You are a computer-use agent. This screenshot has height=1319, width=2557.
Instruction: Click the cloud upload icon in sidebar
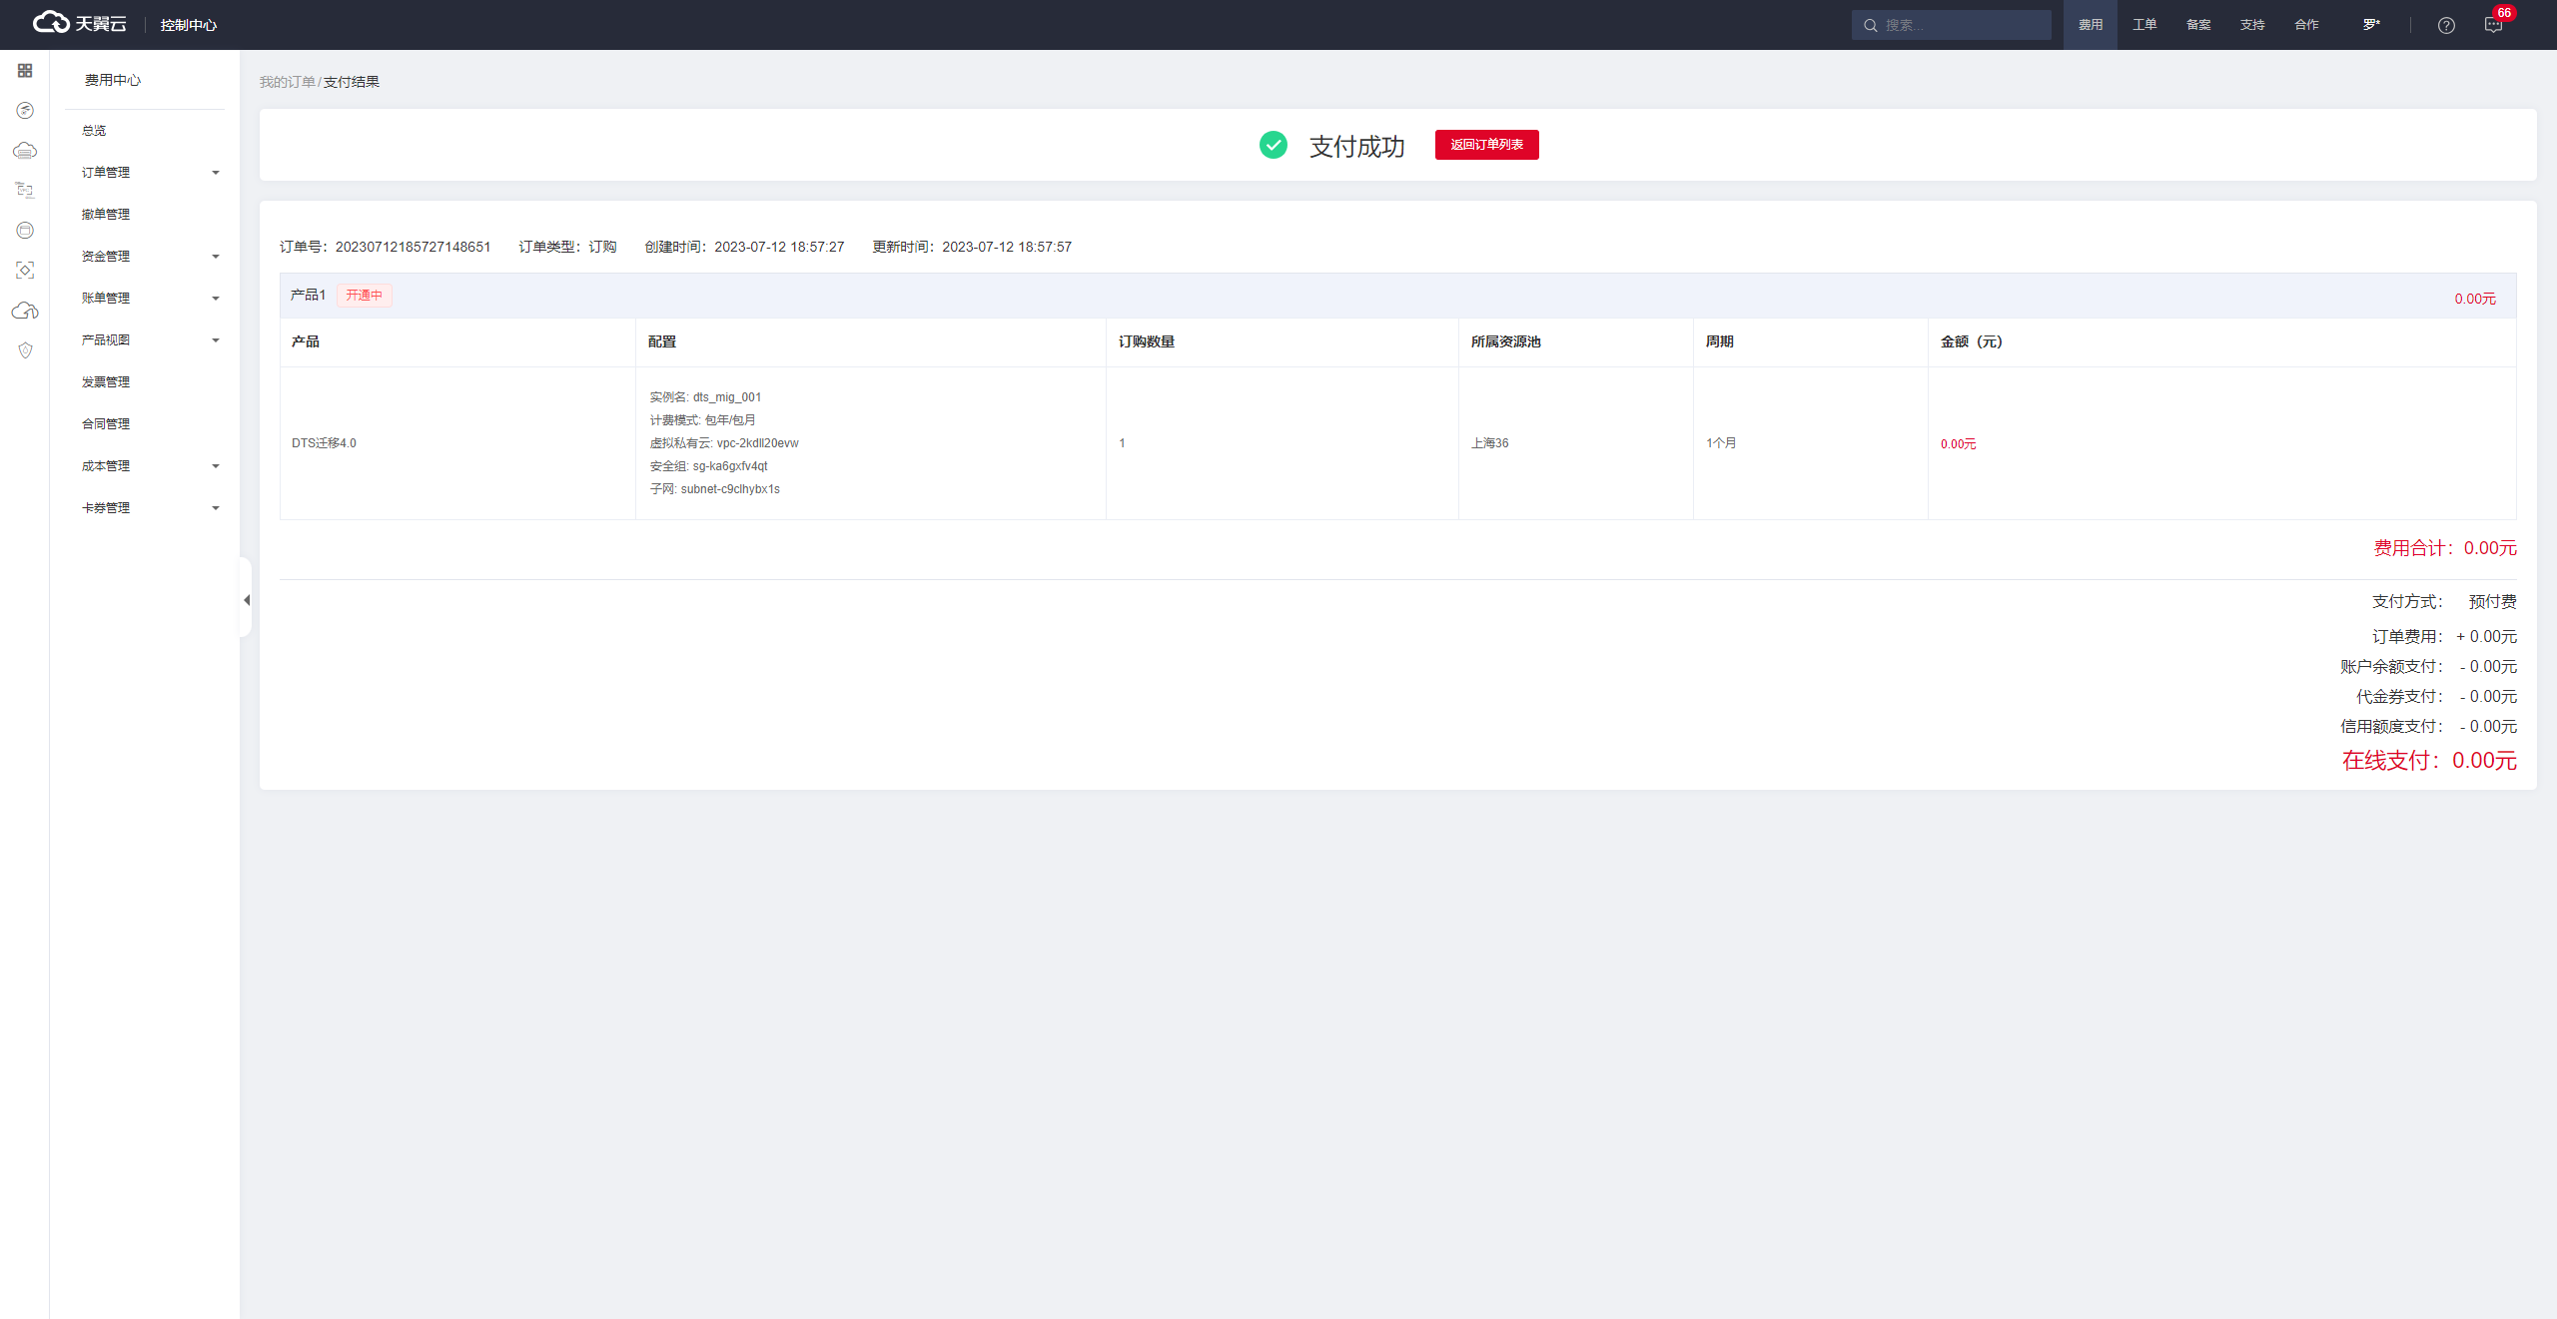(x=25, y=311)
